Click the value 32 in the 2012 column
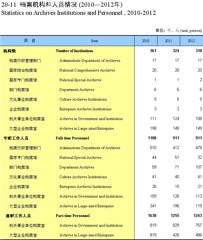Image resolution: width=203 pixels, height=240 pixels. tap(200, 157)
